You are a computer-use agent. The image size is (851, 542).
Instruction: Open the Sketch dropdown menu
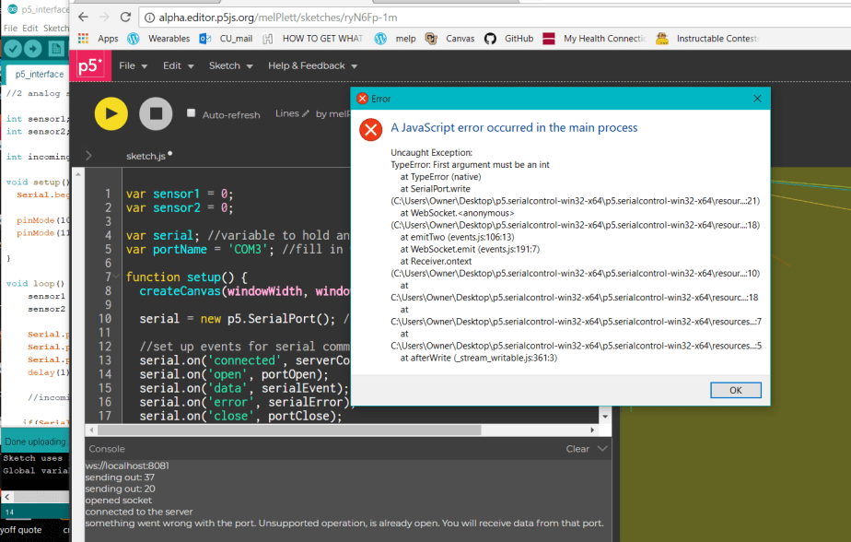(x=230, y=65)
